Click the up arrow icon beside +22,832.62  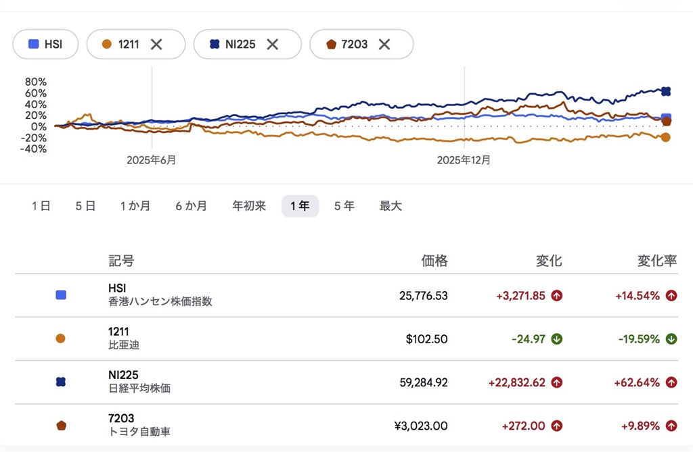coord(557,382)
